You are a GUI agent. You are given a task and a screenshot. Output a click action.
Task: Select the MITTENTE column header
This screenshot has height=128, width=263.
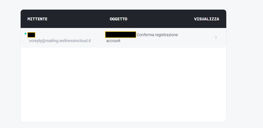point(37,19)
